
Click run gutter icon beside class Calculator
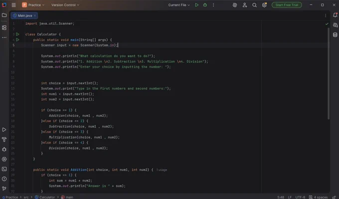(x=18, y=34)
